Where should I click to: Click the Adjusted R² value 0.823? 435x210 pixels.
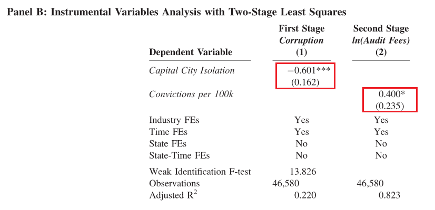coord(390,195)
